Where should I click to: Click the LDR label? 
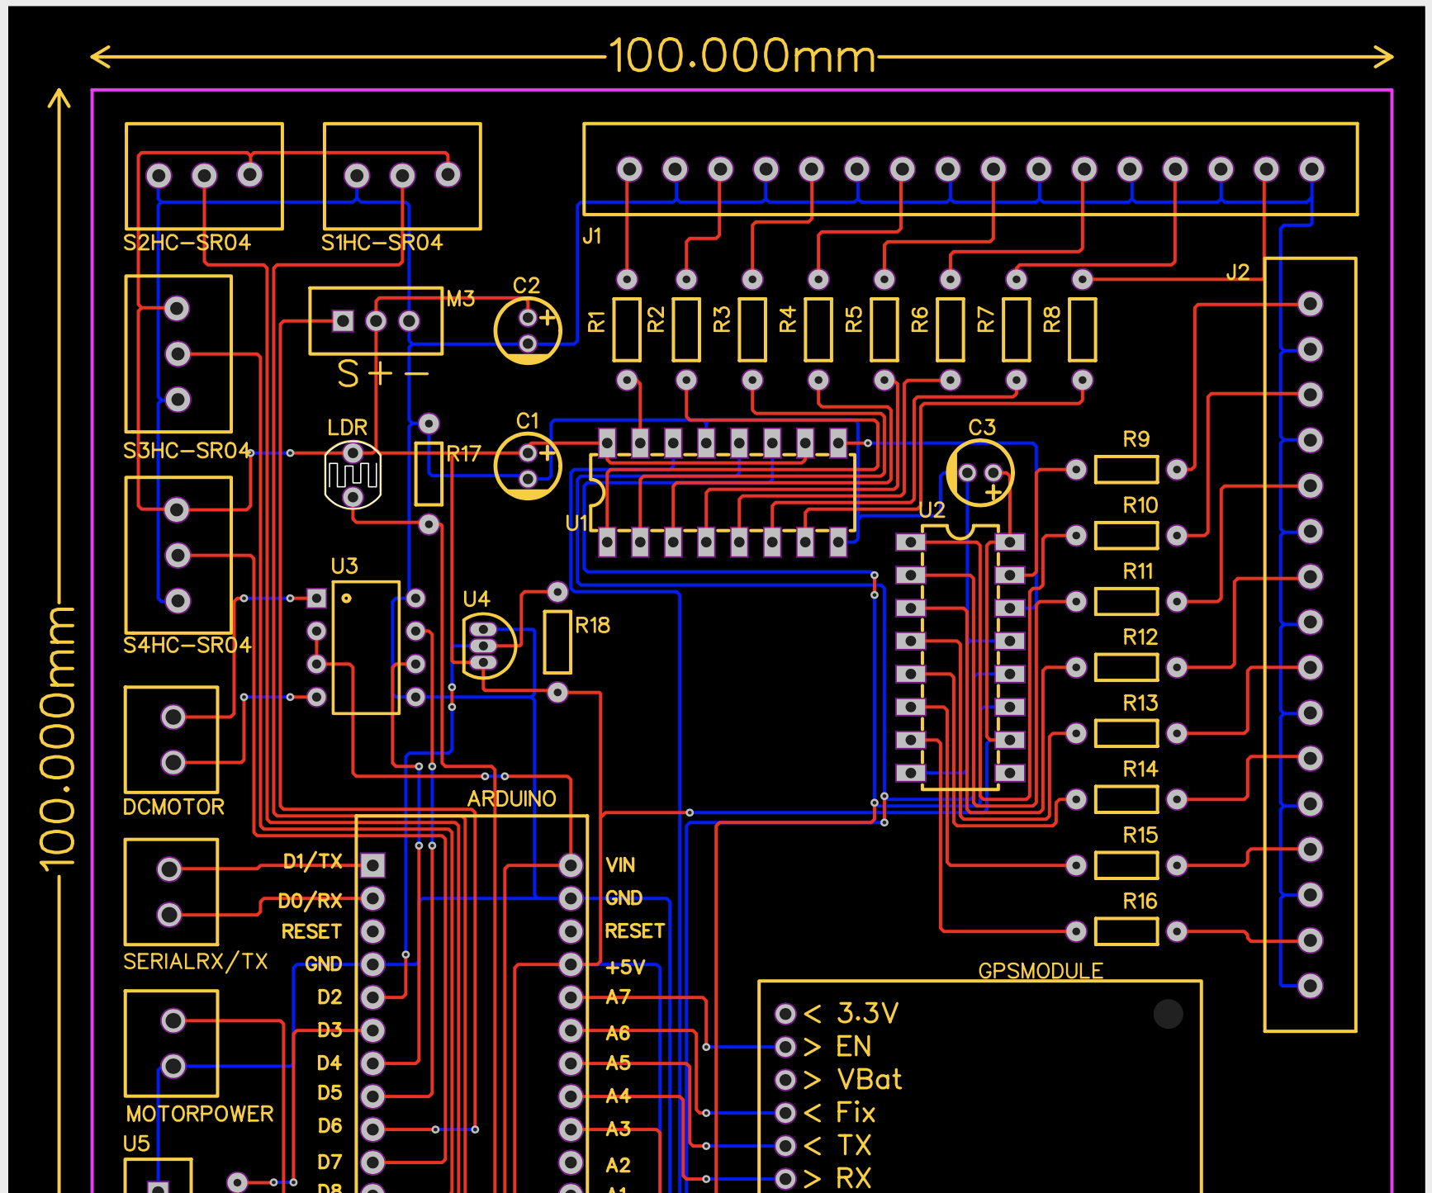point(347,428)
